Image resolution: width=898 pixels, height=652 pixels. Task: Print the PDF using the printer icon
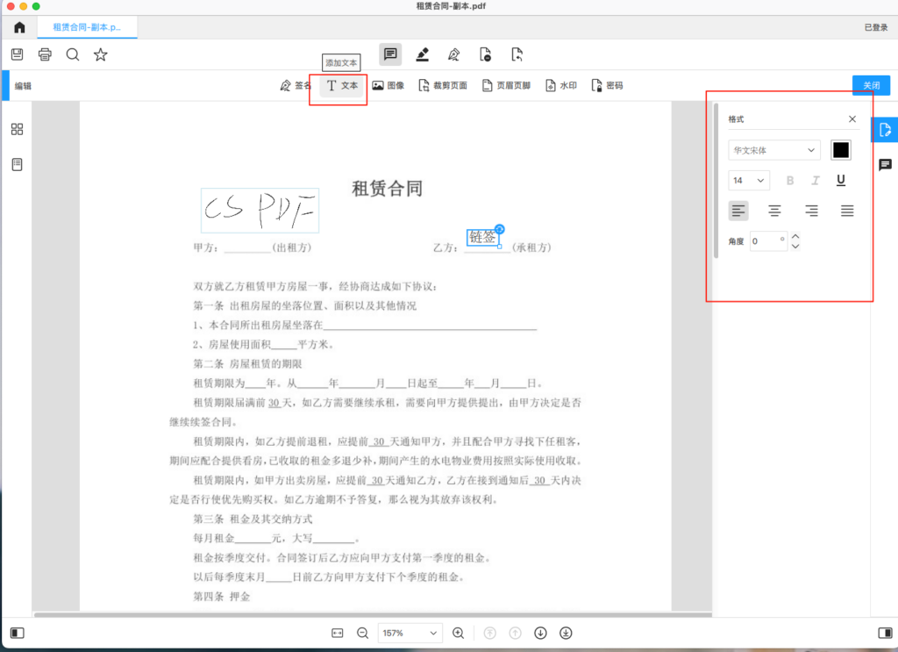click(x=45, y=54)
